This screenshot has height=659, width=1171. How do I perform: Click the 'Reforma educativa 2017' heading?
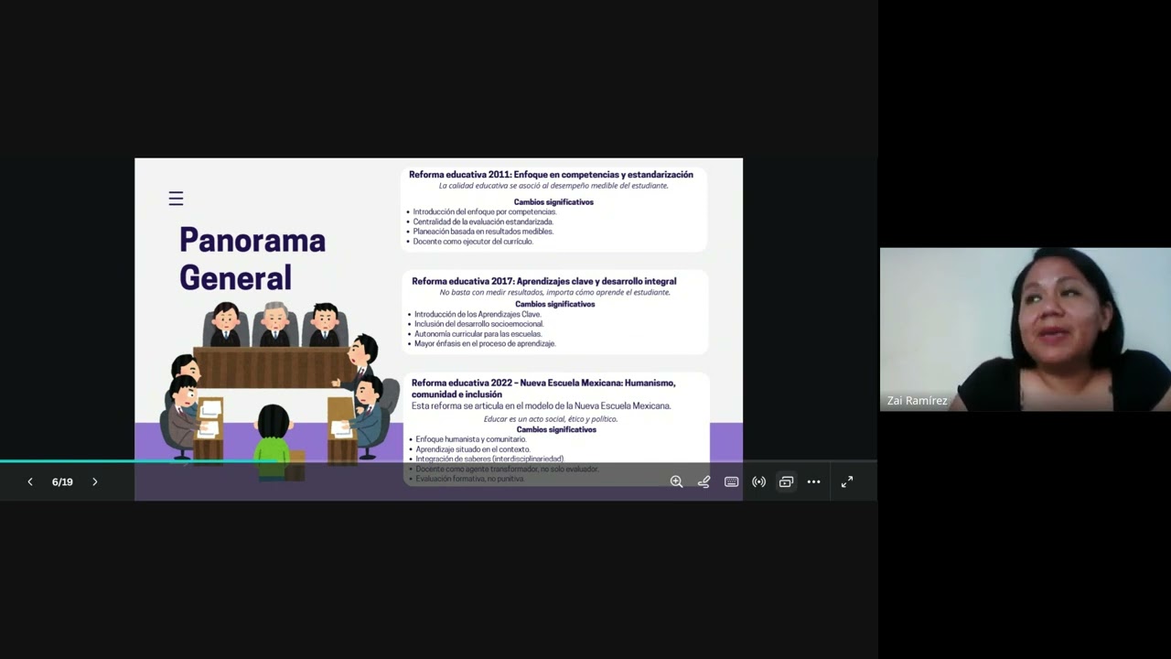tap(544, 281)
